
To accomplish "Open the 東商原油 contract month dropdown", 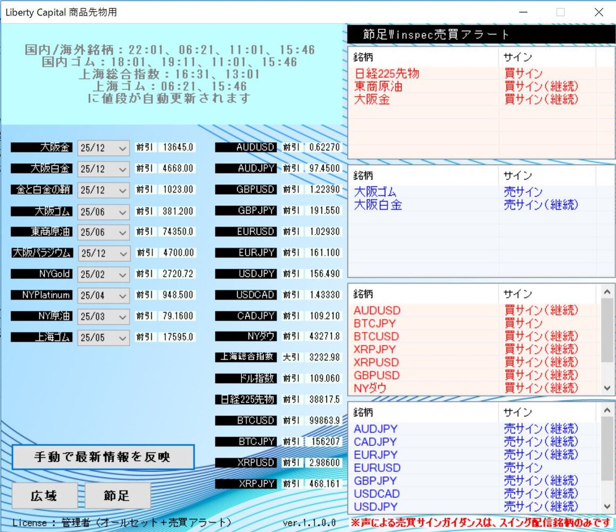I will coord(103,232).
